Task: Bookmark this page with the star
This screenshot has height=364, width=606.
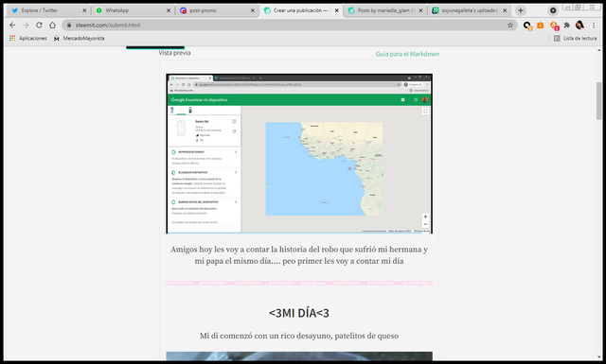Action: coord(510,26)
